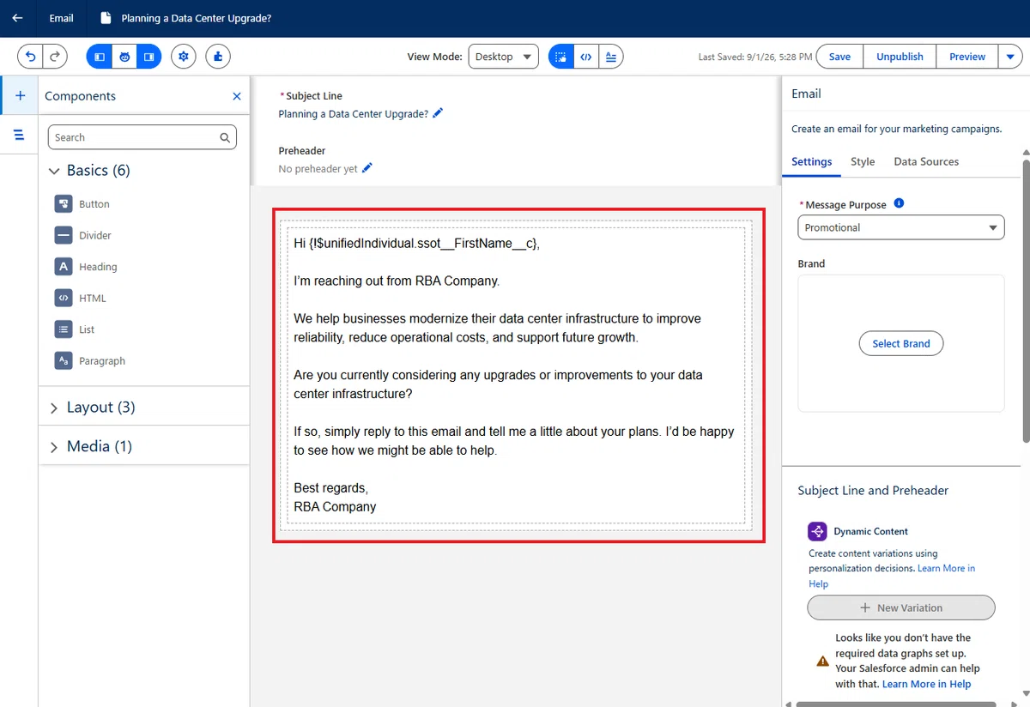Toggle the right panel visibility button
The width and height of the screenshot is (1030, 707).
(149, 57)
